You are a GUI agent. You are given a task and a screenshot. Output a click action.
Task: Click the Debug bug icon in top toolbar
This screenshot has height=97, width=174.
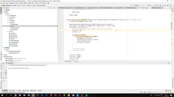148,5
